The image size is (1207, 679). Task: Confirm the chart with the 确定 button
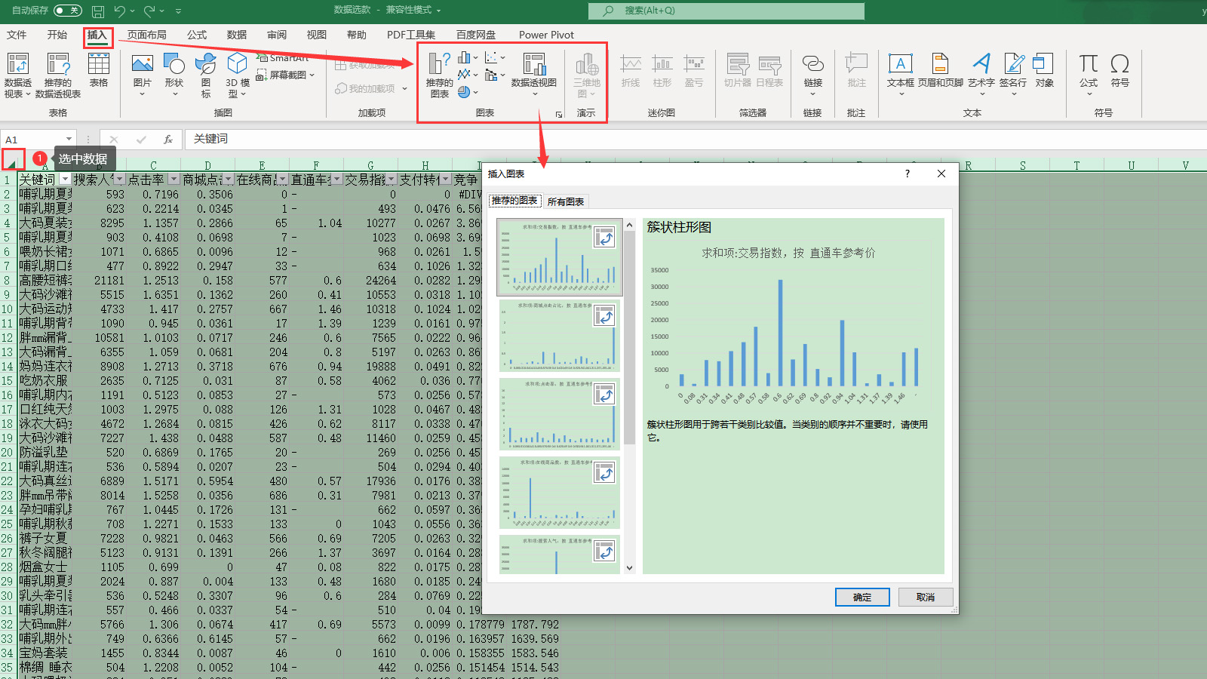[x=861, y=597]
